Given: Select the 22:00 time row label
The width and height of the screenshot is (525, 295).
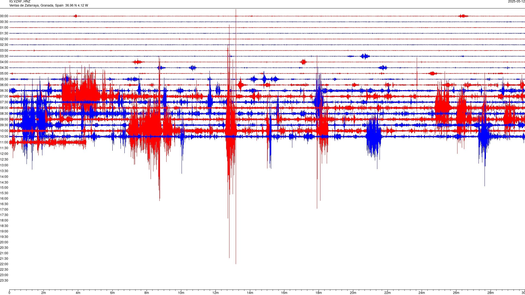Looking at the screenshot, I should coord(4,264).
